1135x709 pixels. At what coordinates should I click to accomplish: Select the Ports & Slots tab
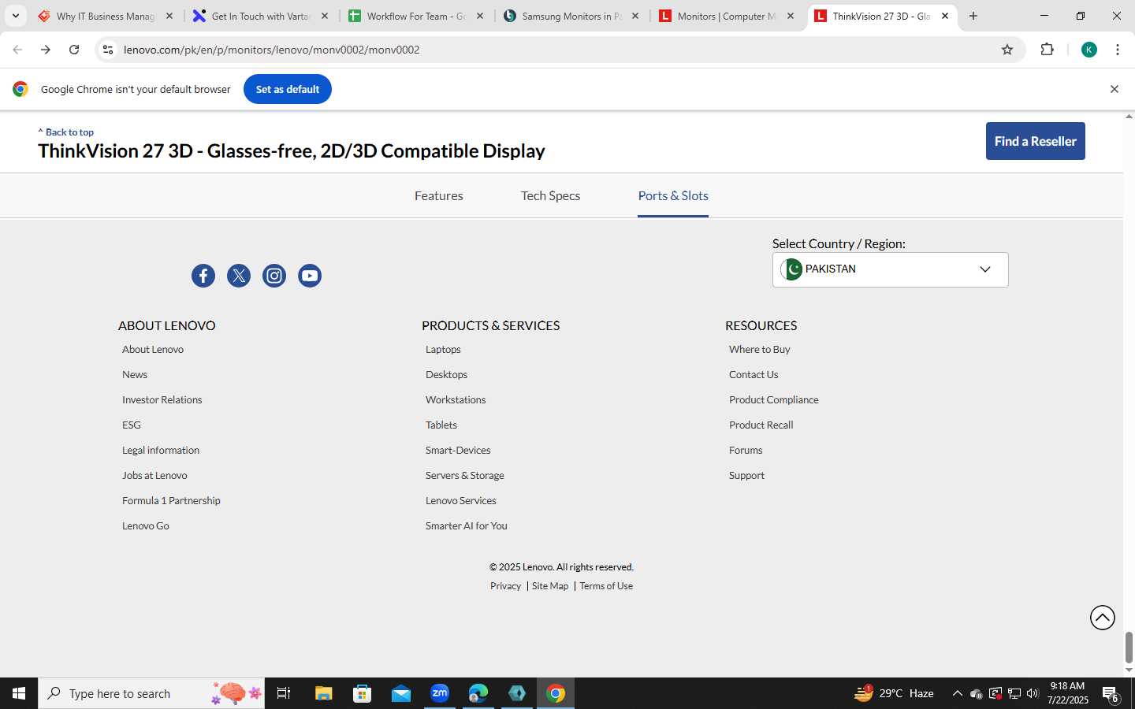pyautogui.click(x=673, y=195)
